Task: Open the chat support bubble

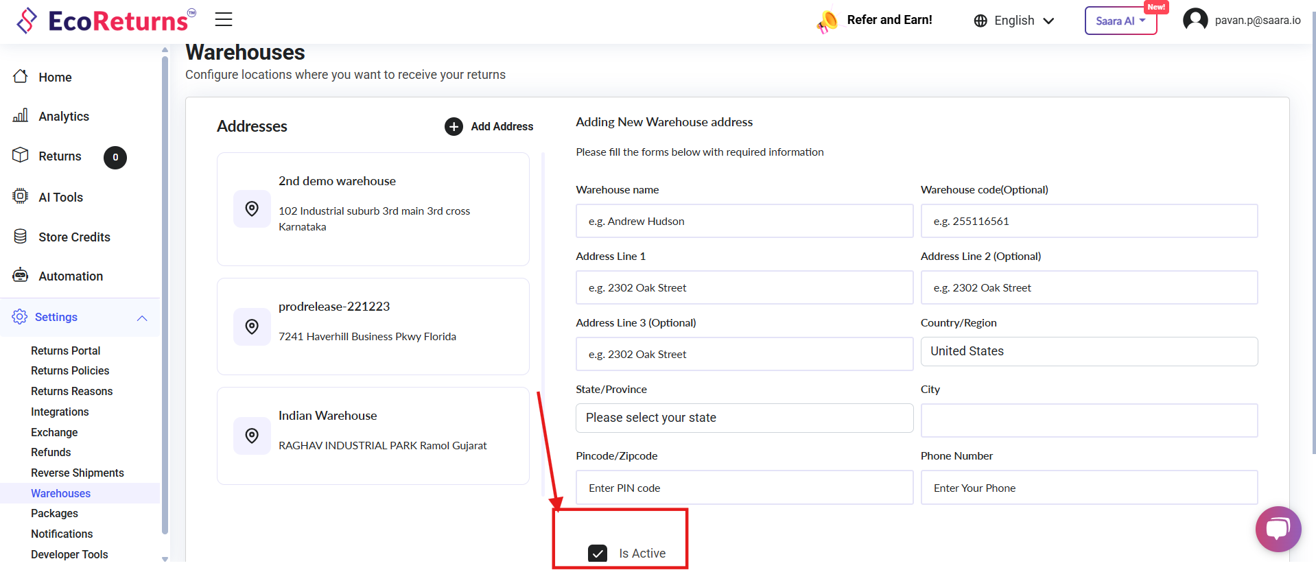Action: pos(1278,529)
